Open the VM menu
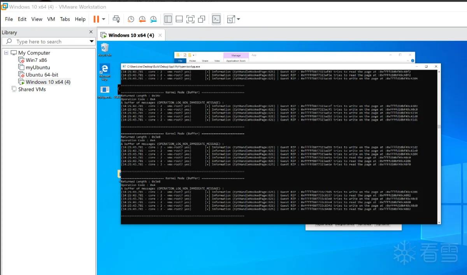This screenshot has height=275, width=467. pyautogui.click(x=51, y=19)
